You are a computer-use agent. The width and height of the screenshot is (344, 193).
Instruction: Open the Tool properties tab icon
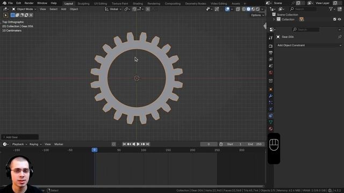(270, 38)
